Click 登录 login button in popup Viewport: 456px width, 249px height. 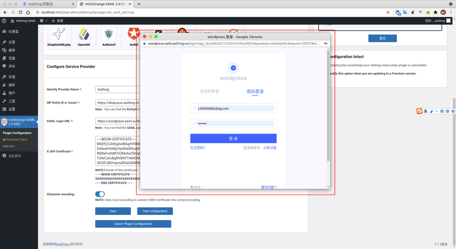point(233,139)
